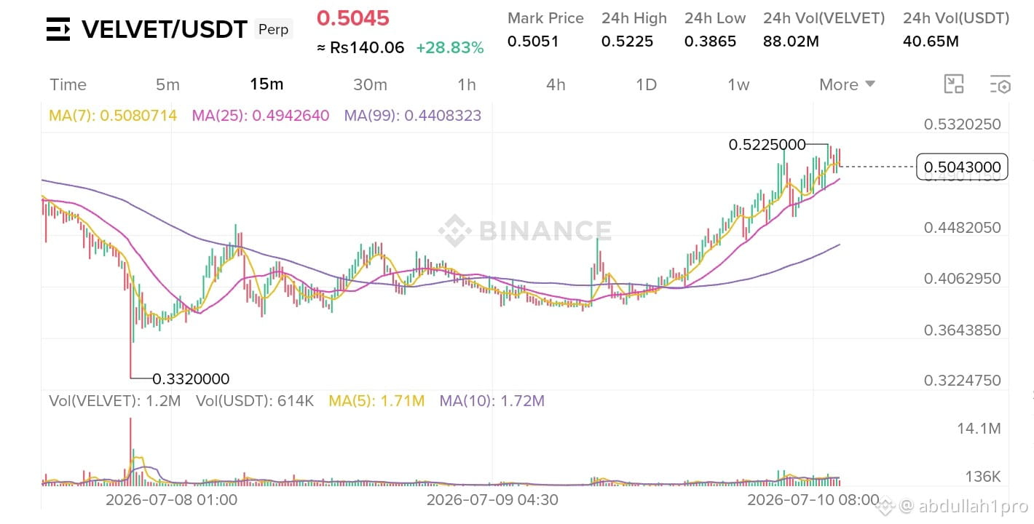Click the 24h Low value 0.3865

click(x=710, y=41)
